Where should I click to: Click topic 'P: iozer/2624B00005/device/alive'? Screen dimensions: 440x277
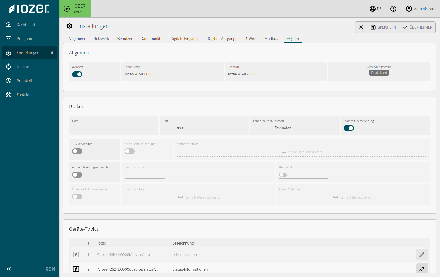(x=124, y=254)
